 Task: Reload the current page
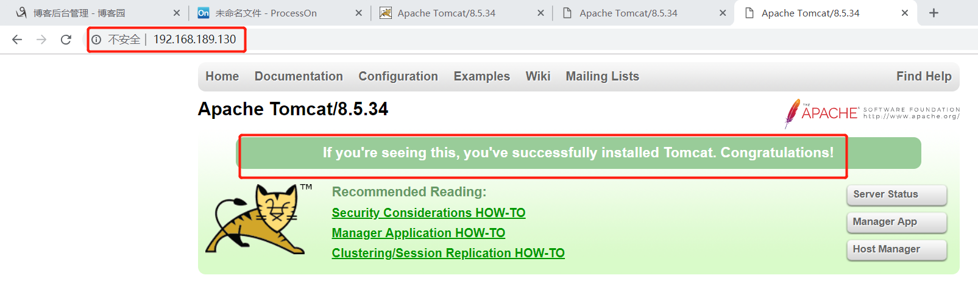[66, 40]
